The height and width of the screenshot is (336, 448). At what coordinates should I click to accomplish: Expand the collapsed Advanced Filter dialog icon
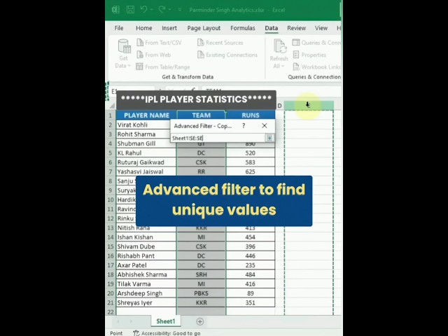[269, 138]
